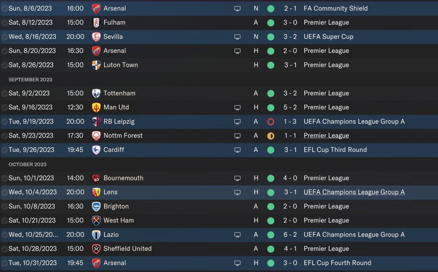Toggle check circle beside Sat 10/21/2023 fixture
The width and height of the screenshot is (438, 272).
(4, 221)
